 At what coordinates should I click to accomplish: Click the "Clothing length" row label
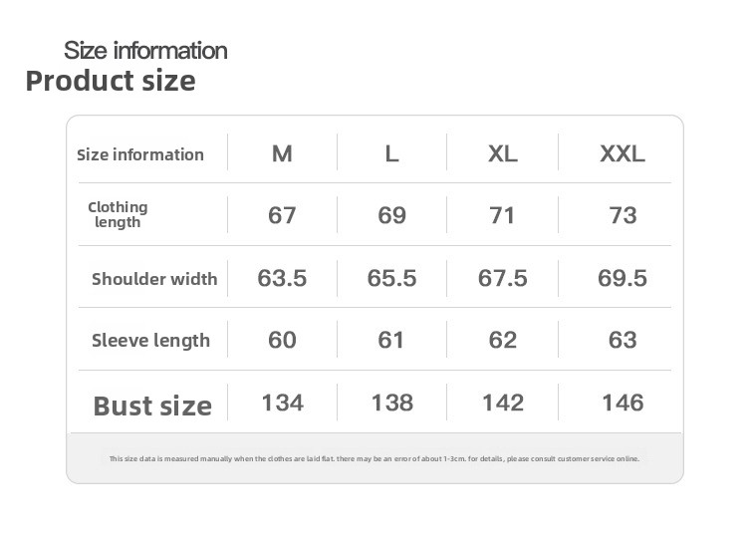click(118, 214)
